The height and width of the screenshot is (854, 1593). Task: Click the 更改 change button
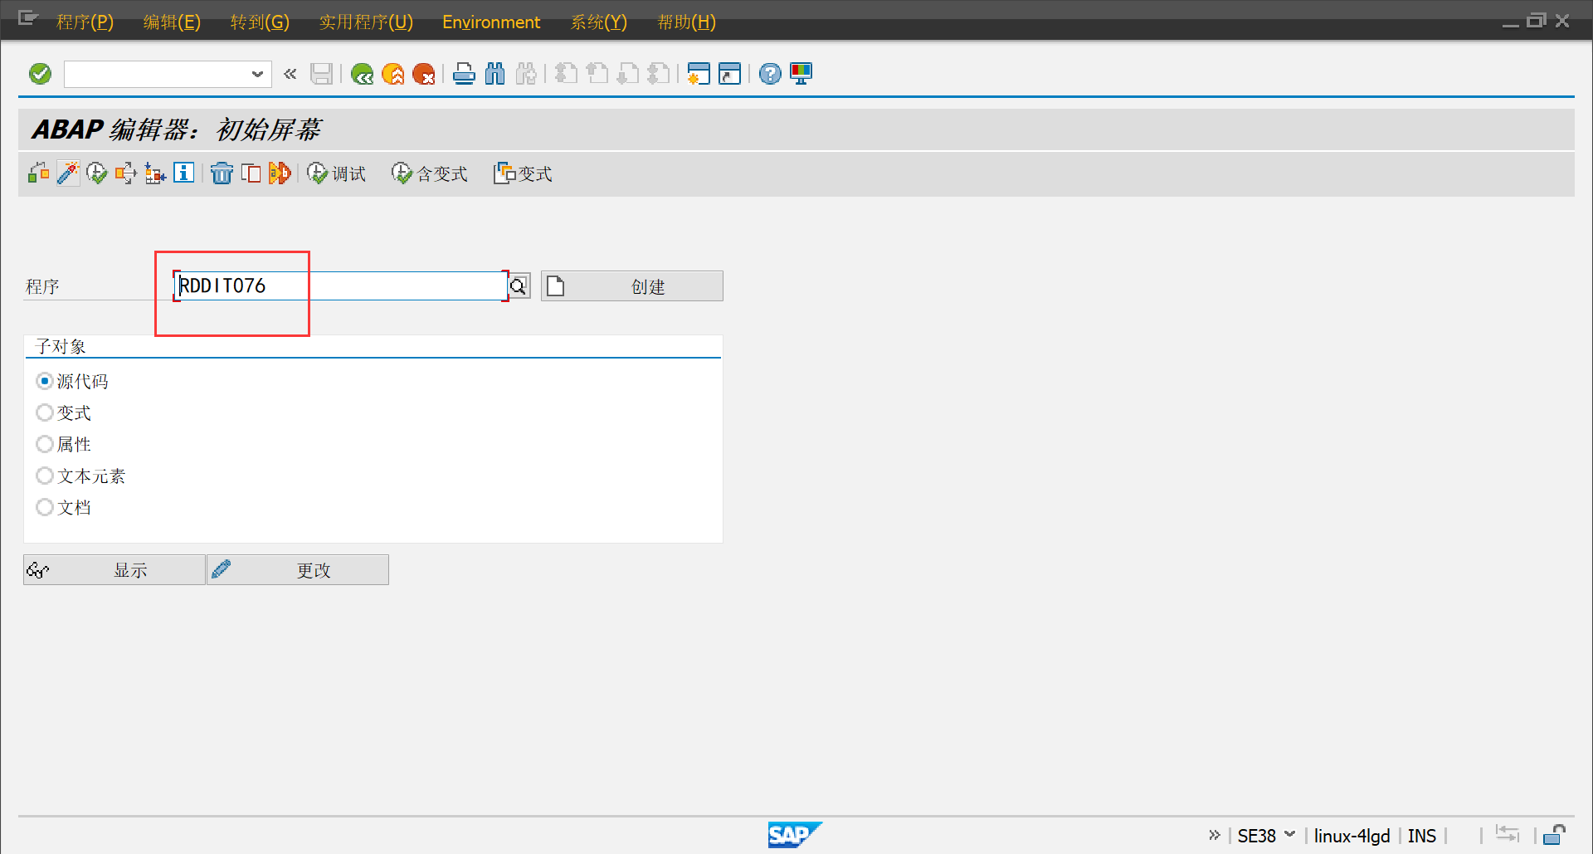click(298, 570)
